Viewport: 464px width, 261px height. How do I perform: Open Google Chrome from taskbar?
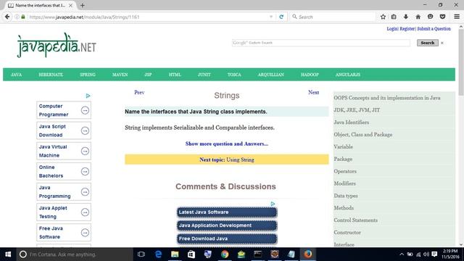225,254
